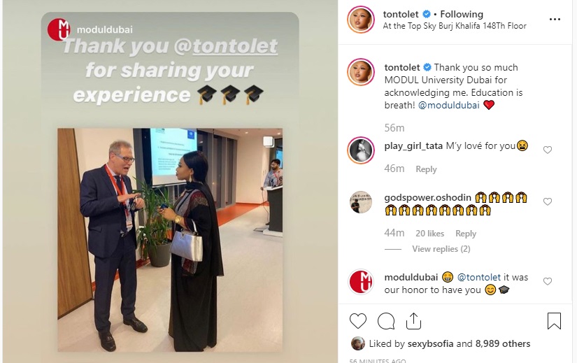This screenshot has width=577, height=363.
Task: Reply to play_girl_tata's comment
Action: point(426,169)
